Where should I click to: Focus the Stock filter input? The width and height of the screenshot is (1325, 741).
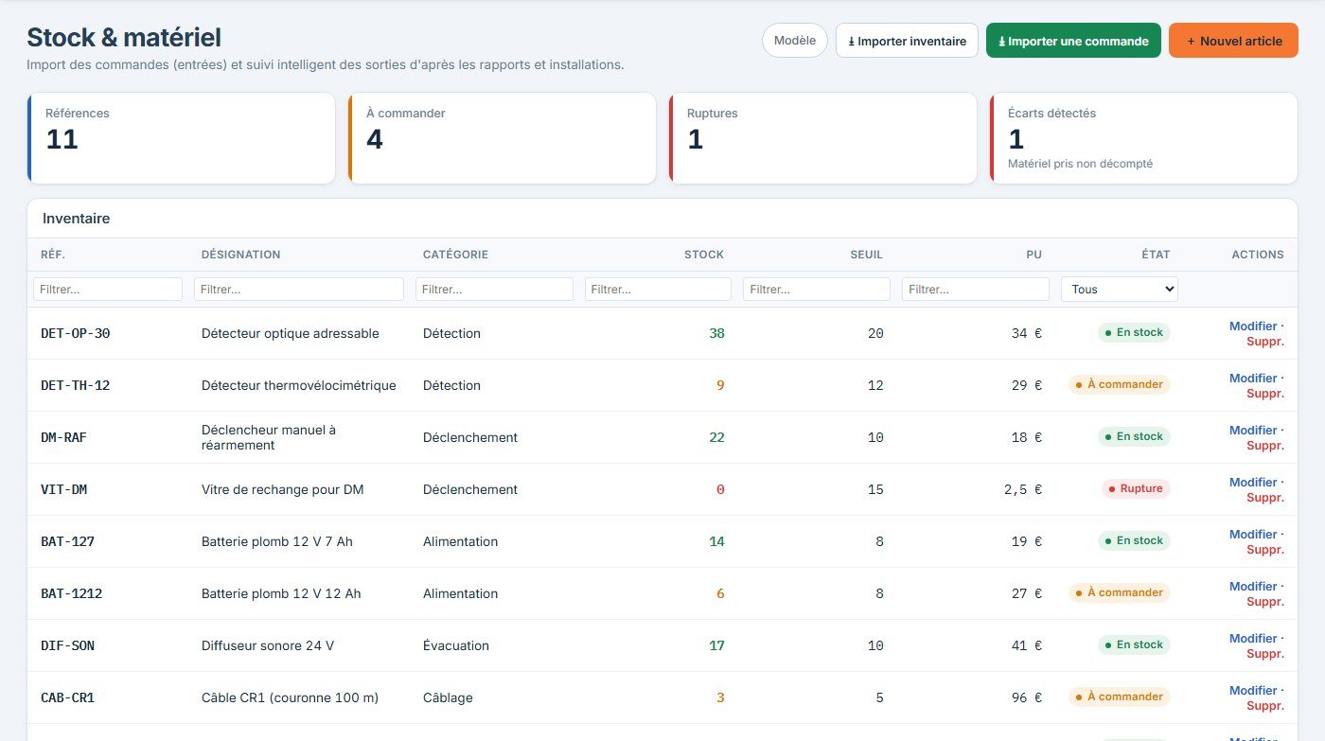point(658,290)
